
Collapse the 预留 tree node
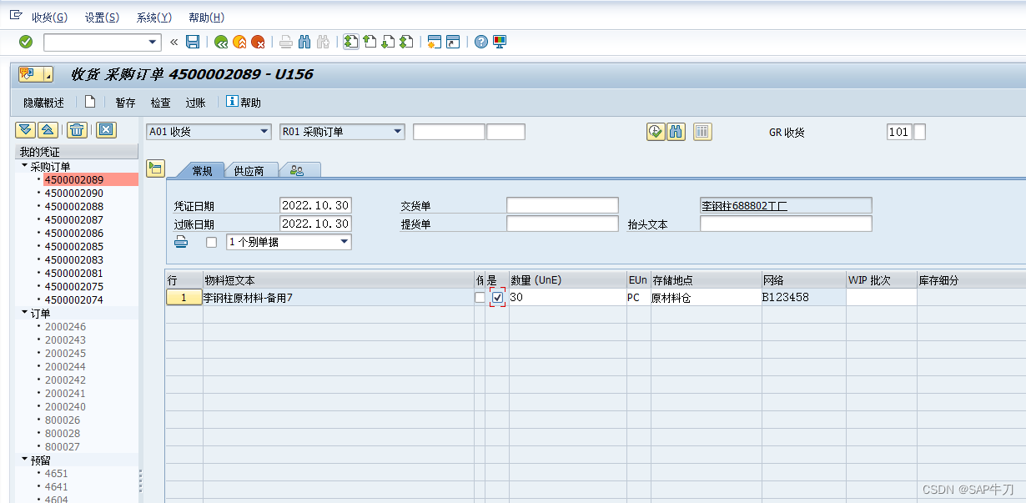[x=24, y=460]
